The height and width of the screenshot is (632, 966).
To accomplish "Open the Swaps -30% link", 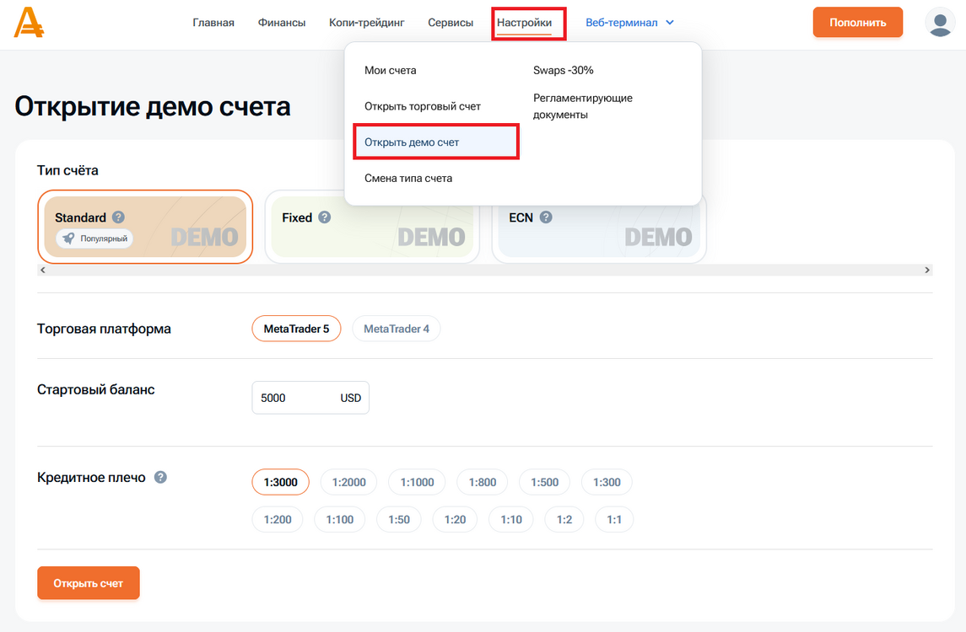I will click(563, 70).
